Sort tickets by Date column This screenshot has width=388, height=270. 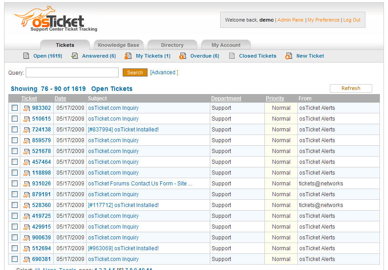click(x=60, y=98)
